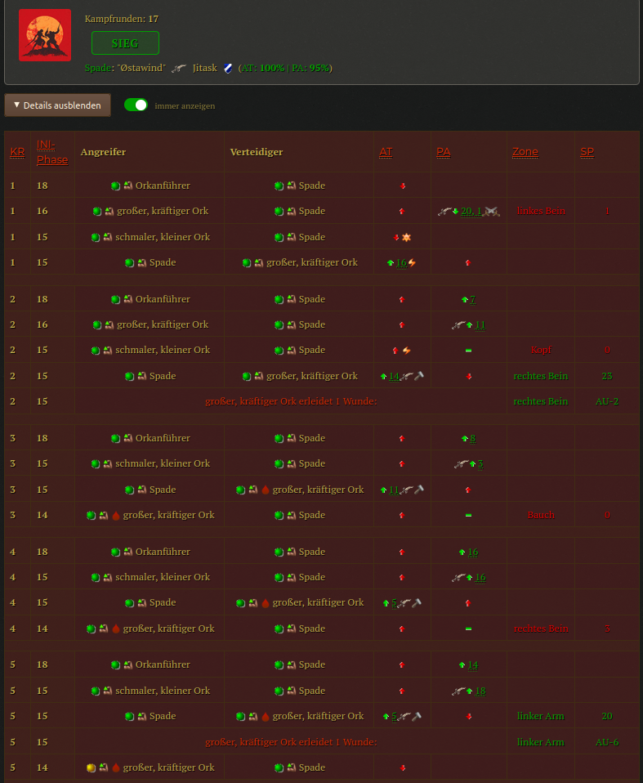The height and width of the screenshot is (783, 643).
Task: Click the KR column header link
Action: [x=17, y=152]
